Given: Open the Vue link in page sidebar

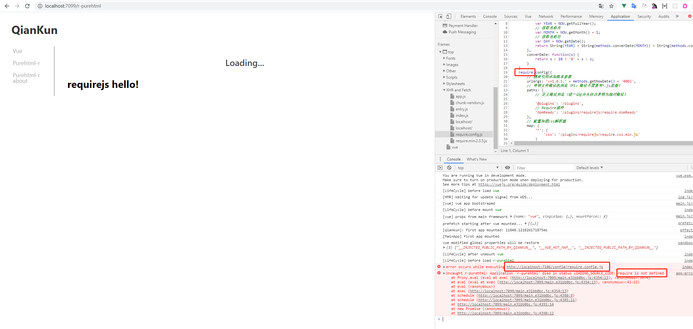Looking at the screenshot, I should tap(17, 51).
